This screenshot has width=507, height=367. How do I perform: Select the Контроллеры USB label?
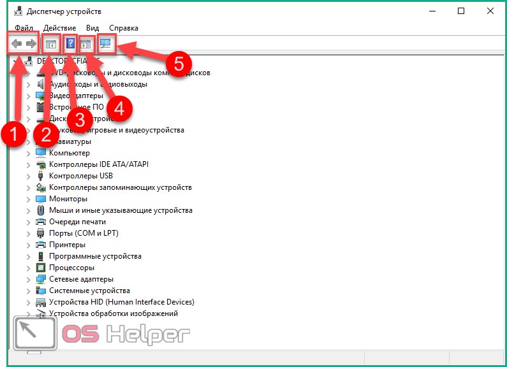(81, 176)
